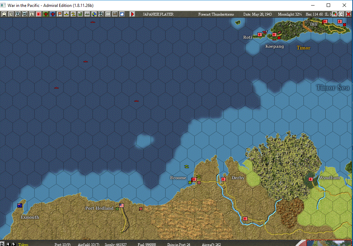Click the crosshair monitor toolbar icon

point(101,14)
